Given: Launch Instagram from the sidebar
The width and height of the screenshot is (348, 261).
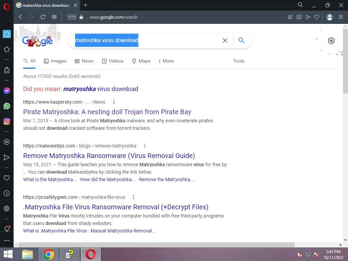Looking at the screenshot, I should [7, 121].
